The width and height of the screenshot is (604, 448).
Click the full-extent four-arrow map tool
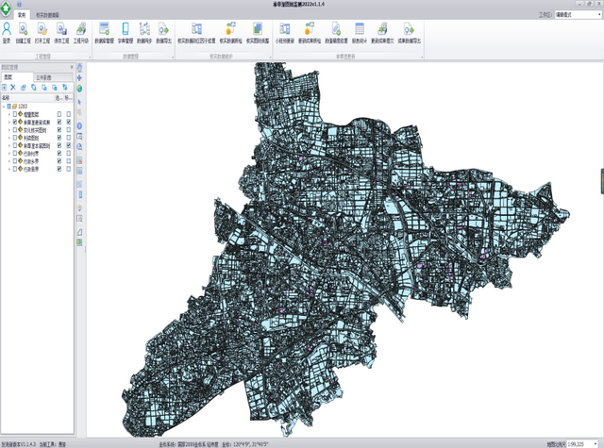[x=79, y=78]
